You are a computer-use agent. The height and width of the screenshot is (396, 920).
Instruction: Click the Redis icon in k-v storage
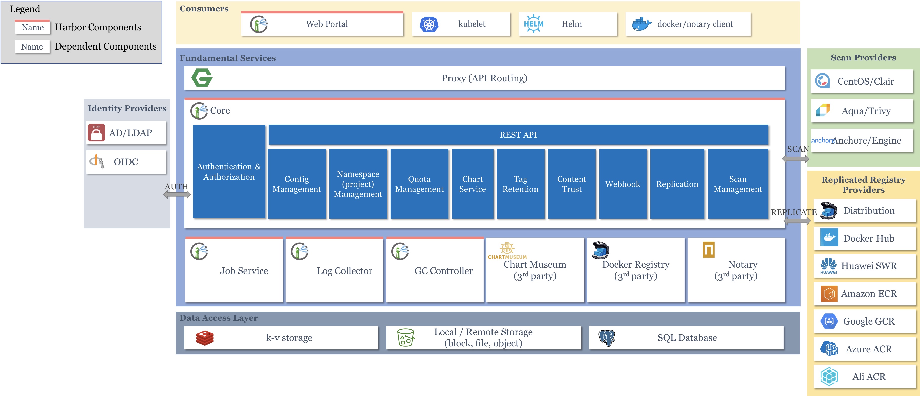tap(205, 338)
